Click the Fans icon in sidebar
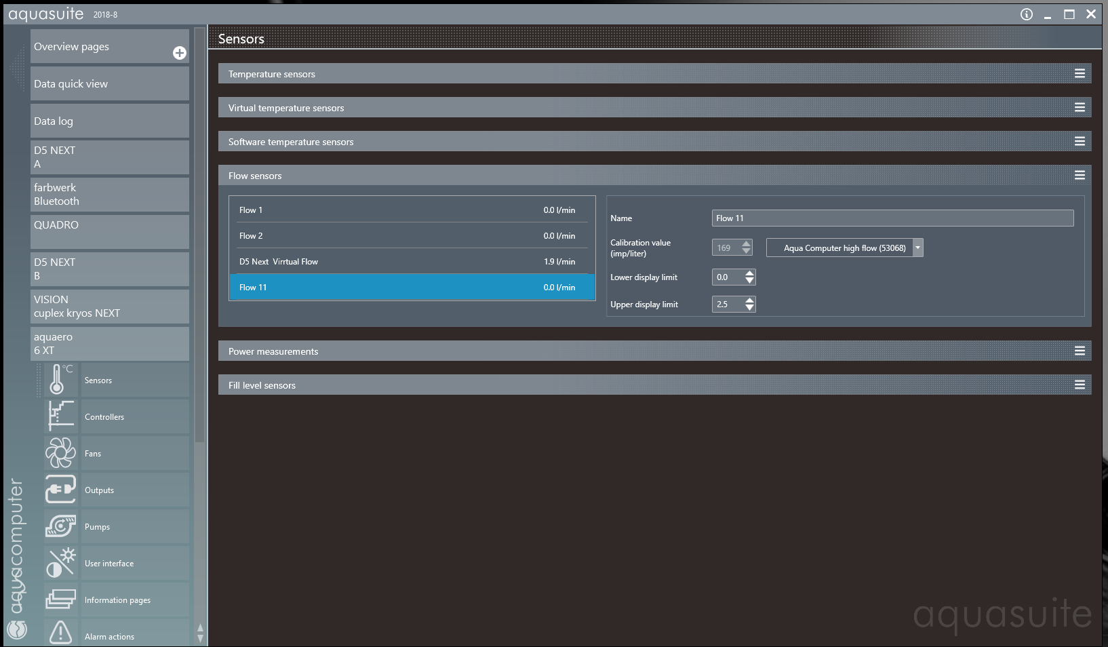This screenshot has width=1108, height=647. [60, 453]
